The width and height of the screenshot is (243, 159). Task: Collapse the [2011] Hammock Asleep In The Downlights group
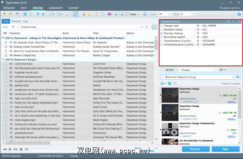point(3,38)
